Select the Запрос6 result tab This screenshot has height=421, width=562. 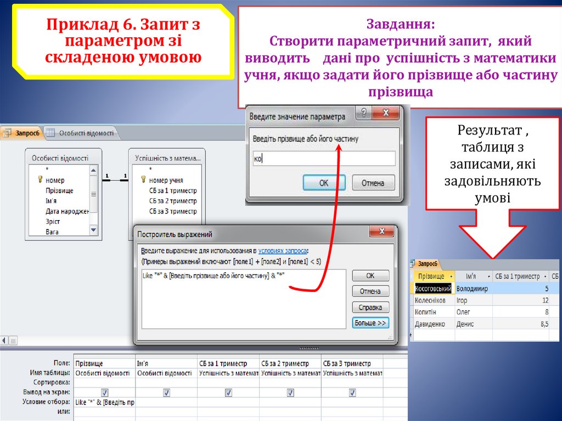(424, 264)
